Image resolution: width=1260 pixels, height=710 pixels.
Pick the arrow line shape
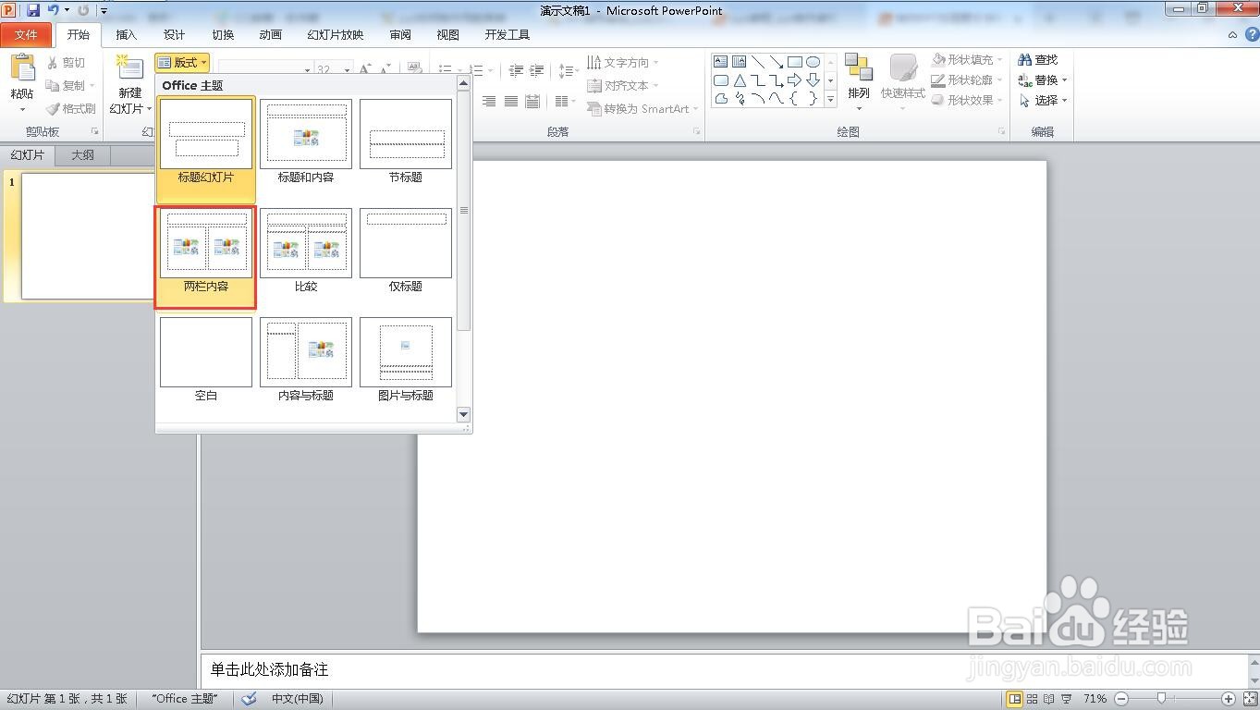tap(776, 62)
